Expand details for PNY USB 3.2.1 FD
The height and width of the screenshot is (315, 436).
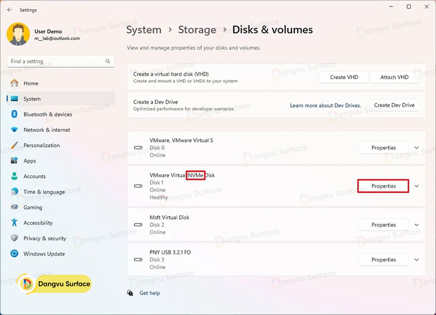[416, 260]
